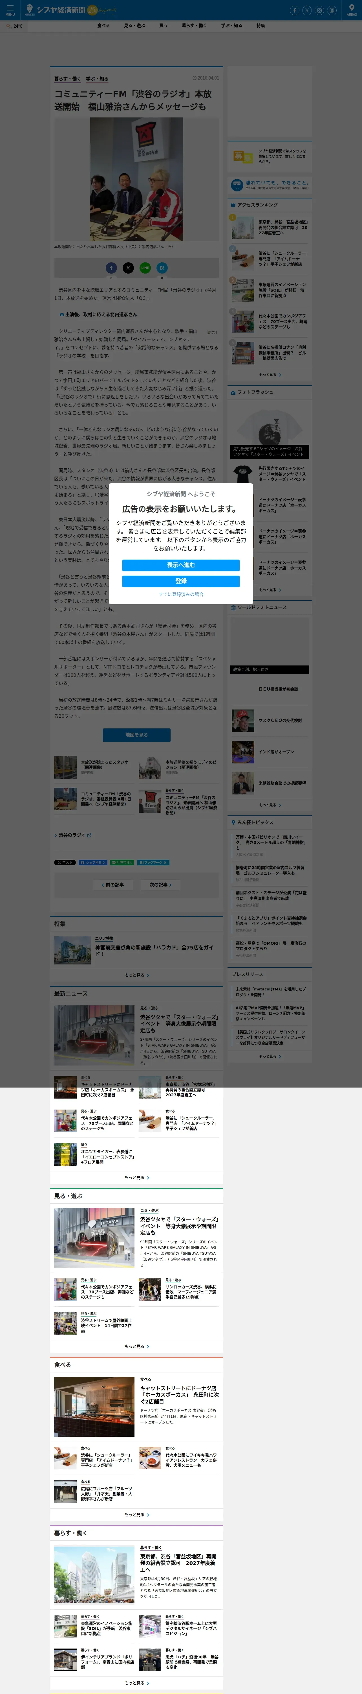Image resolution: width=362 pixels, height=1694 pixels.
Task: Click the Facebook シェアする button
Action: (93, 862)
